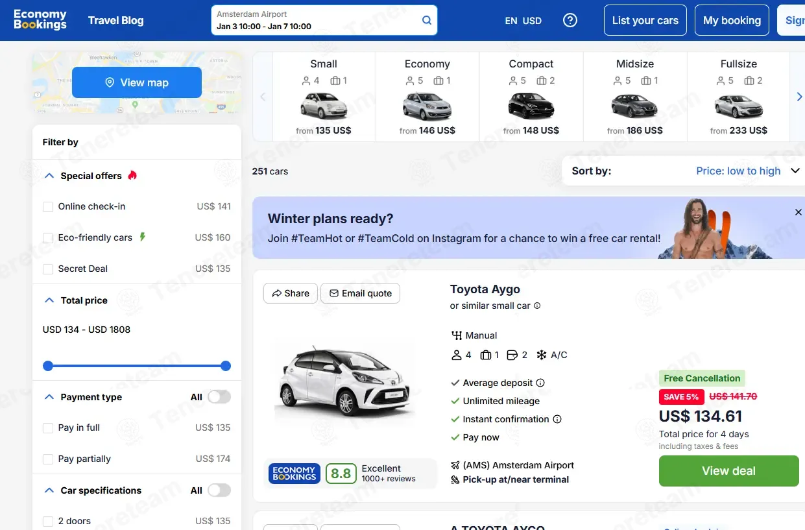The height and width of the screenshot is (530, 805).
Task: Click the 'Excellent 1000+ reviews' text
Action: [389, 474]
